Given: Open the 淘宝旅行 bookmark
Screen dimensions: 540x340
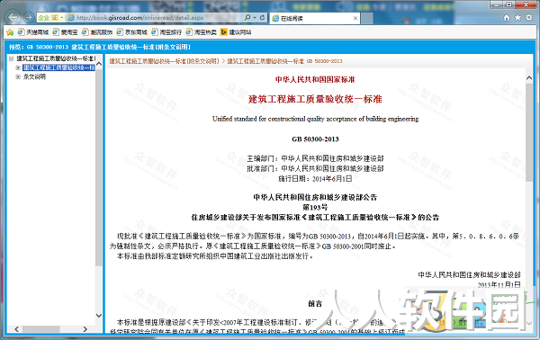Looking at the screenshot, I should (166, 32).
